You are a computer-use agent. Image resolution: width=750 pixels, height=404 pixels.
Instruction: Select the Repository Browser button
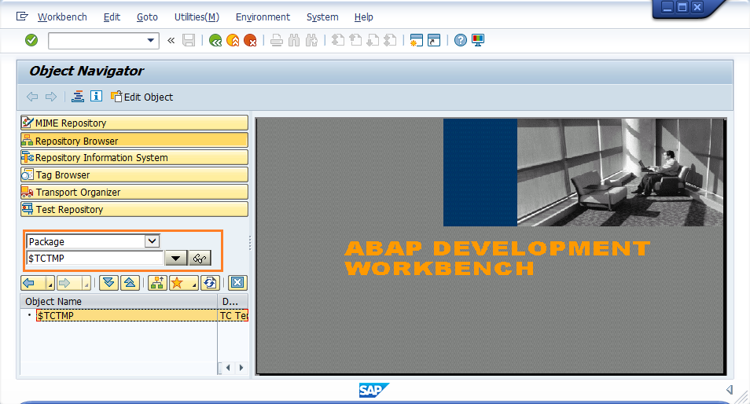click(134, 141)
